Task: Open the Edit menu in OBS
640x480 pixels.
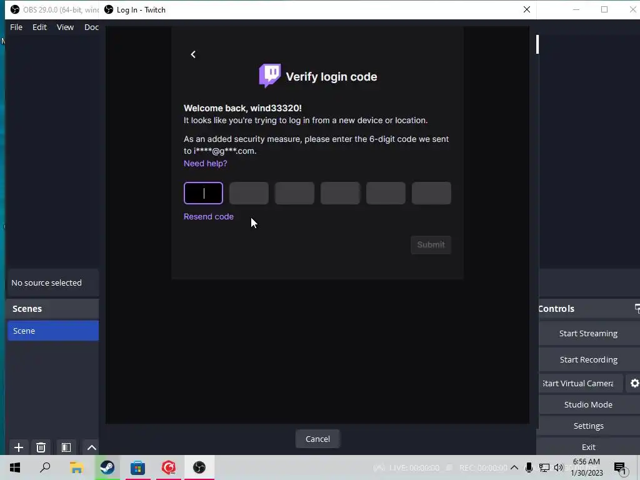Action: click(39, 27)
